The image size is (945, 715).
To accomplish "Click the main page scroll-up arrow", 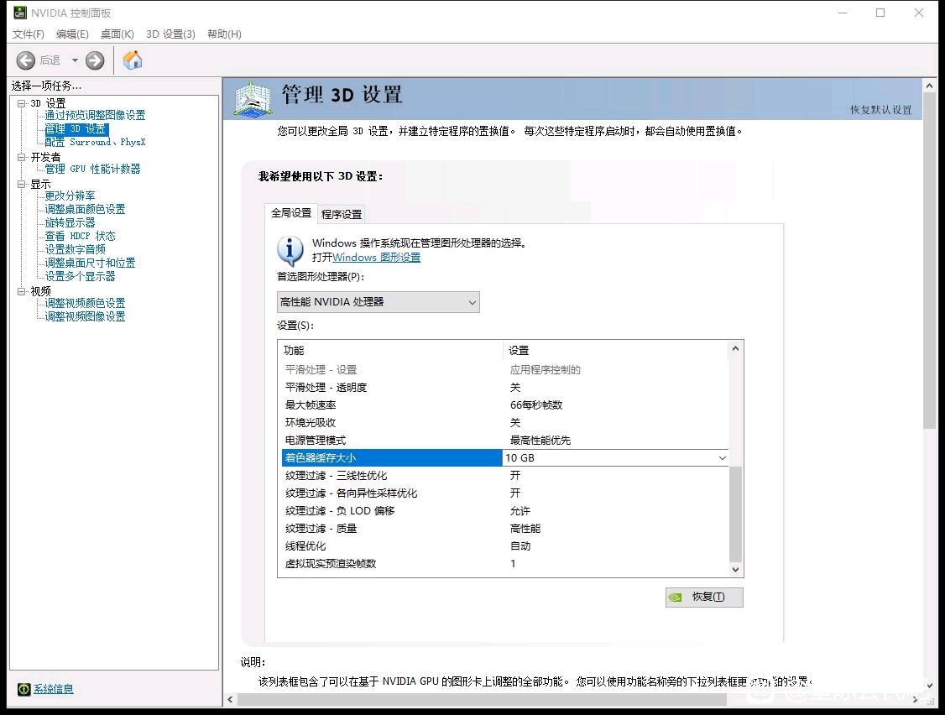I will click(x=929, y=86).
